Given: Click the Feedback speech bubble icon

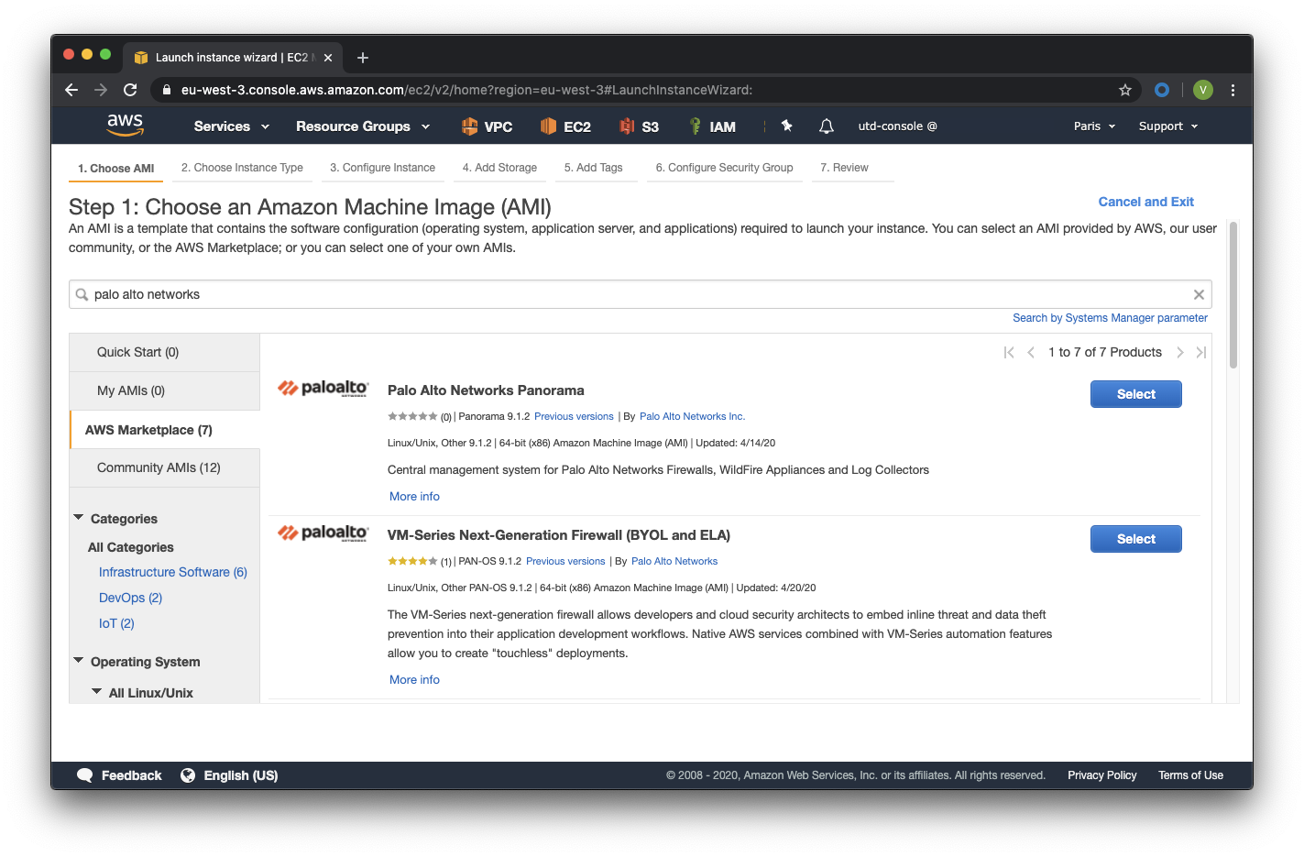Looking at the screenshot, I should [85, 775].
